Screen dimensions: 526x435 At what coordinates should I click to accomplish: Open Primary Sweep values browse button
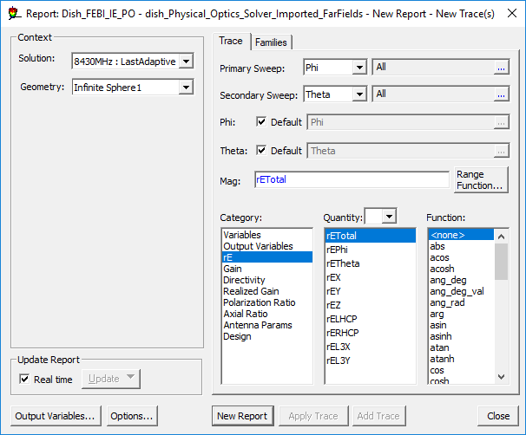point(501,67)
